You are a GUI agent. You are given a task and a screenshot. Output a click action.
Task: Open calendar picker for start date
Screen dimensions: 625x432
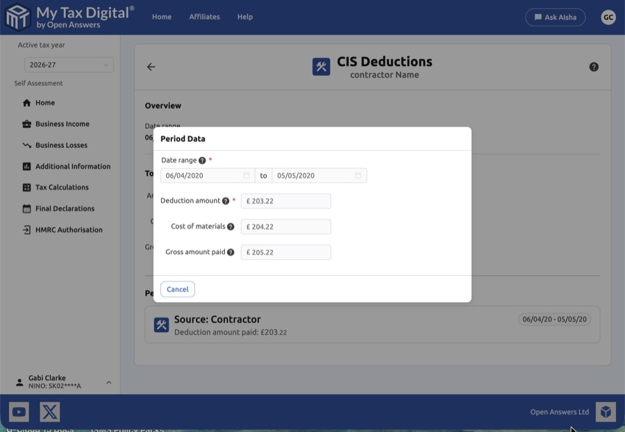(x=247, y=176)
